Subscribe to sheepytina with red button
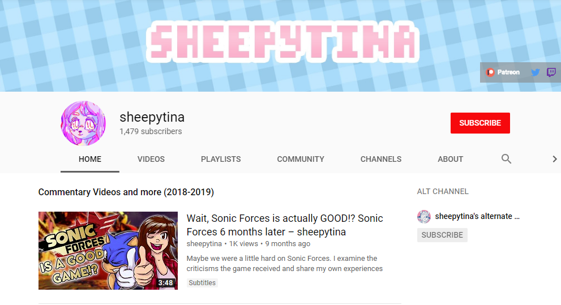561x305 pixels. [x=480, y=123]
